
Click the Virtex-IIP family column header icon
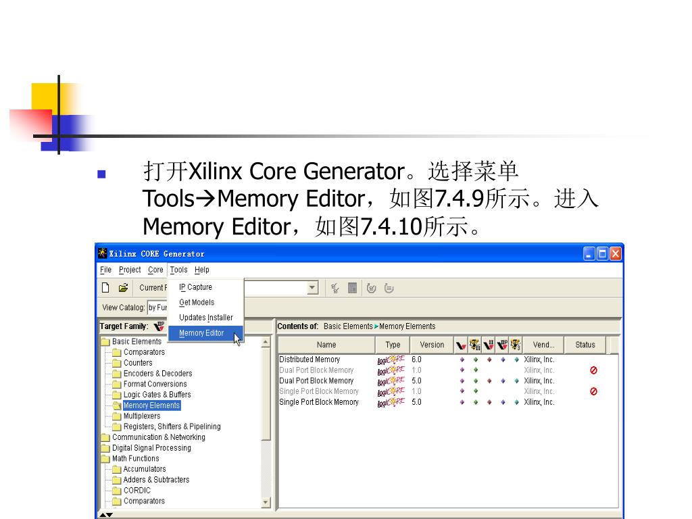(x=502, y=345)
